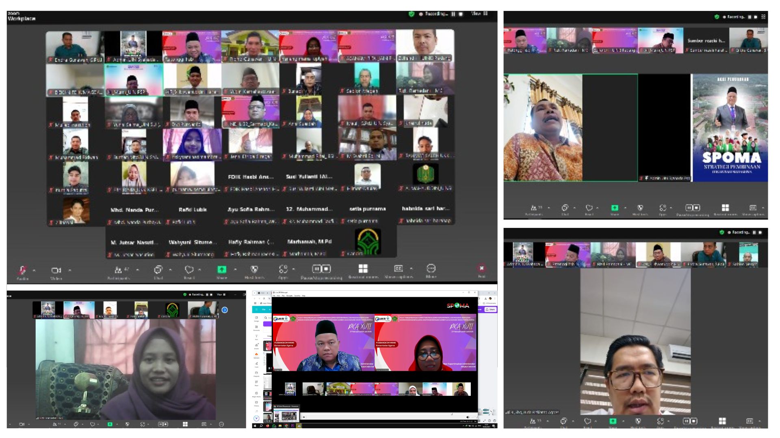Screen dimensions: 780x438
Task: Open Breakout rooms in bottom-right Zoom window
Action: pos(722,423)
